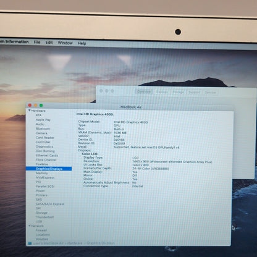
Task: Select Ethernet Cards in the sidebar
Action: (47, 156)
